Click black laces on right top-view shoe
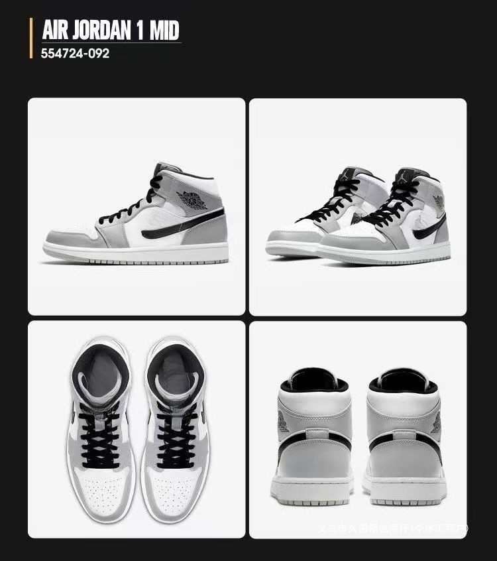 (x=176, y=436)
